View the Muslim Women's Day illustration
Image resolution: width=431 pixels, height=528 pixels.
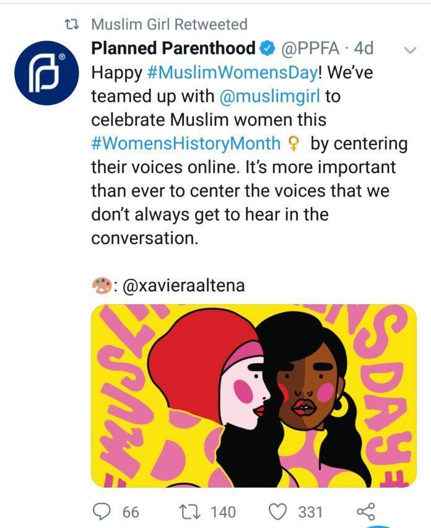coord(254,395)
